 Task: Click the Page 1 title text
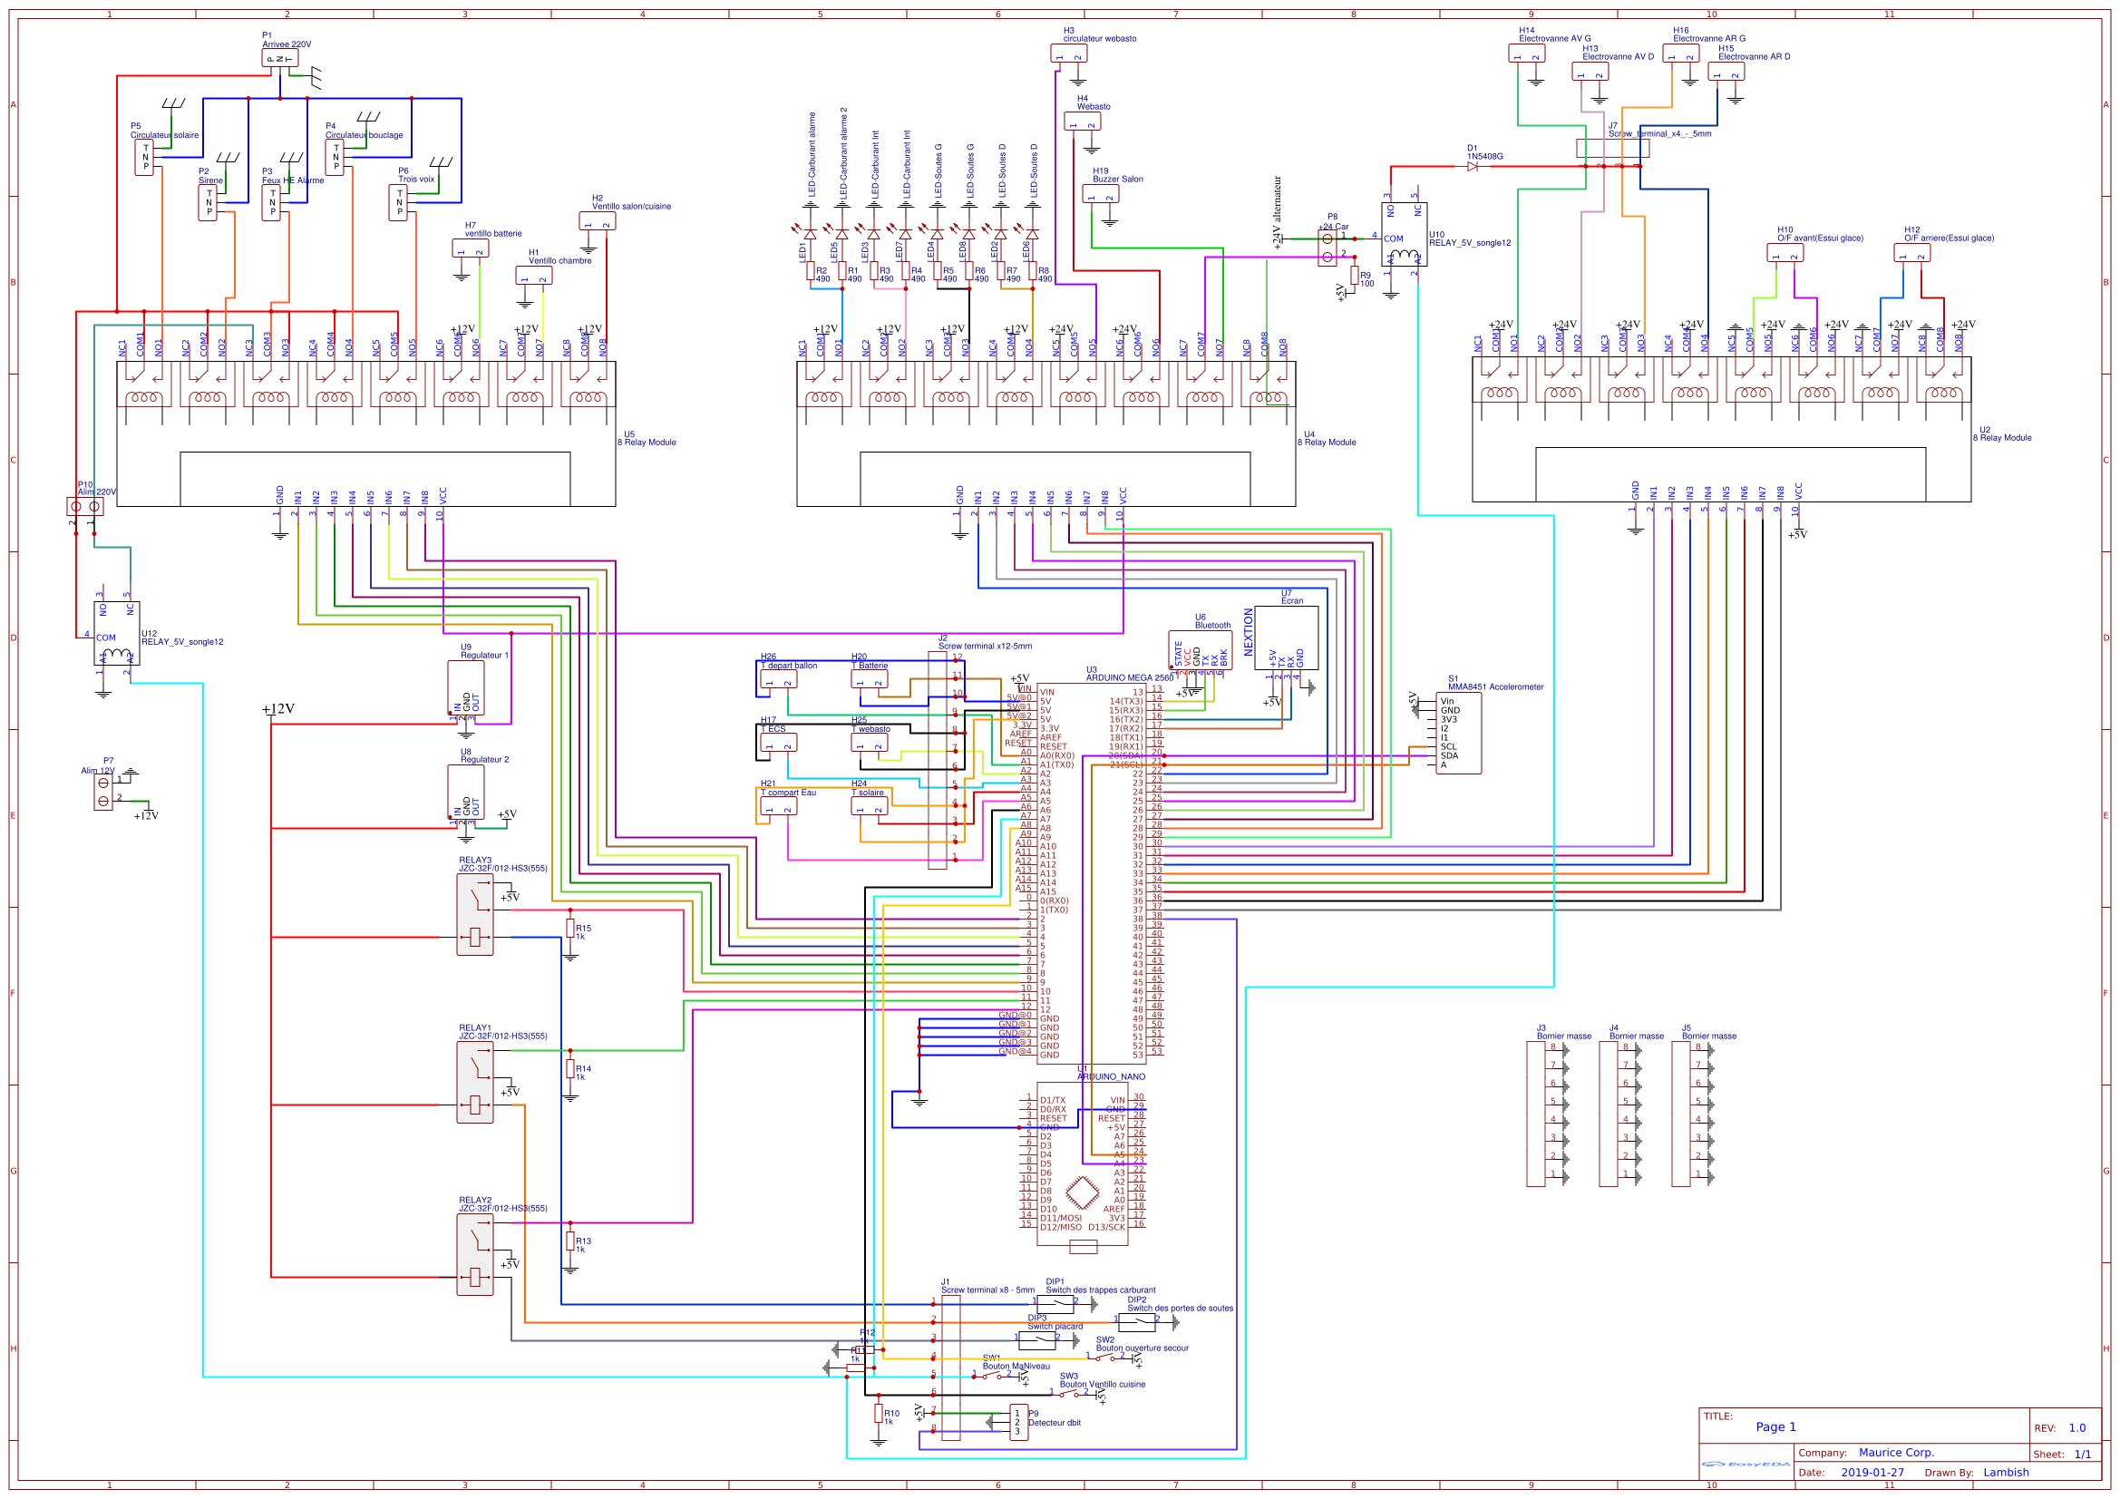[1775, 1427]
